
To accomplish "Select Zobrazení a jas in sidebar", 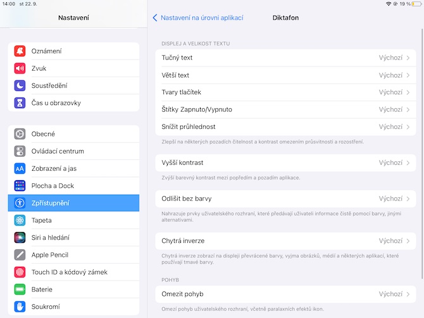I will coord(73,169).
